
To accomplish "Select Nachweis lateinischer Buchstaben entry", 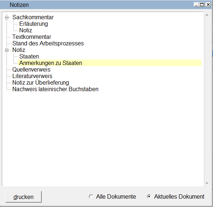I will 55,89.
